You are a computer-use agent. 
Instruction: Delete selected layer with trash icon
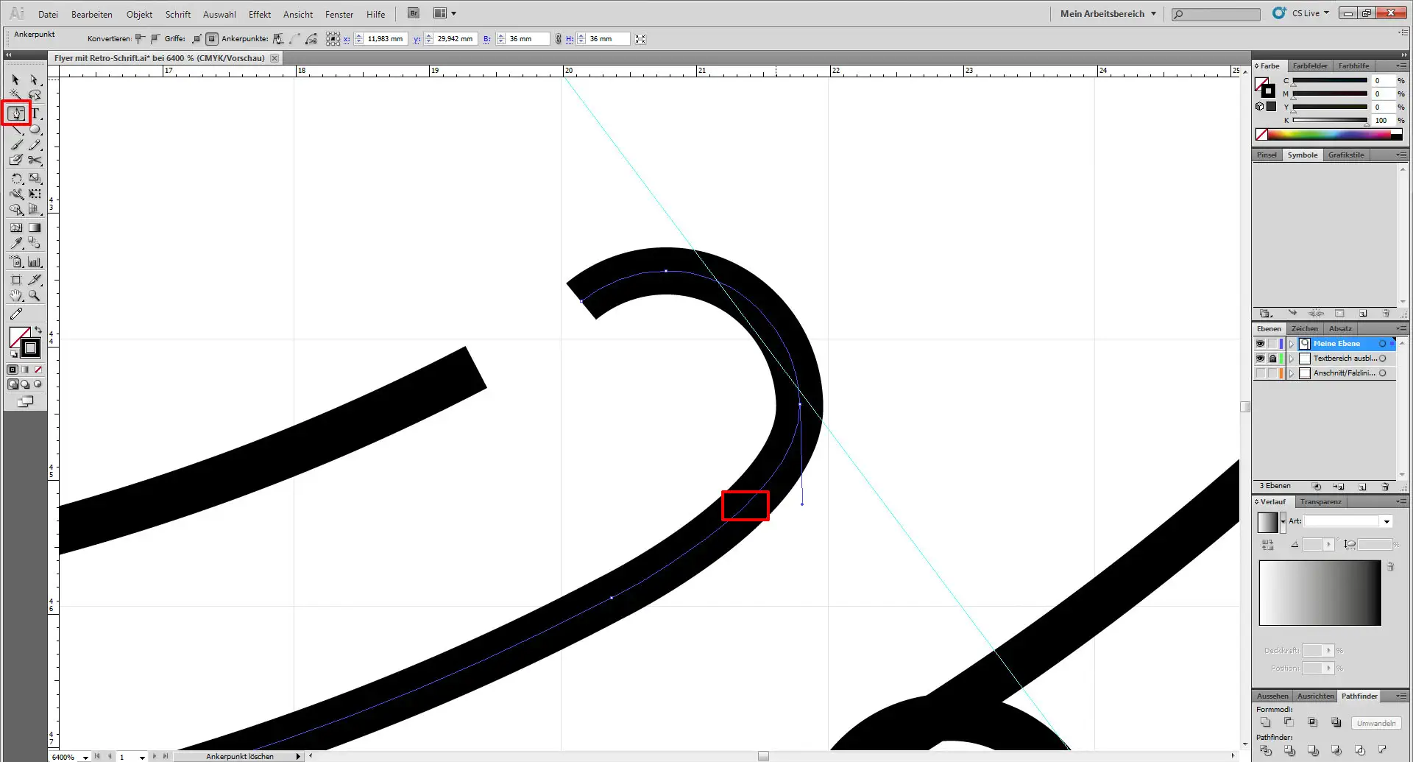click(1385, 487)
